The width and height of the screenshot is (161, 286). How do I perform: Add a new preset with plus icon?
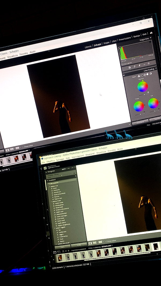coord(76,176)
